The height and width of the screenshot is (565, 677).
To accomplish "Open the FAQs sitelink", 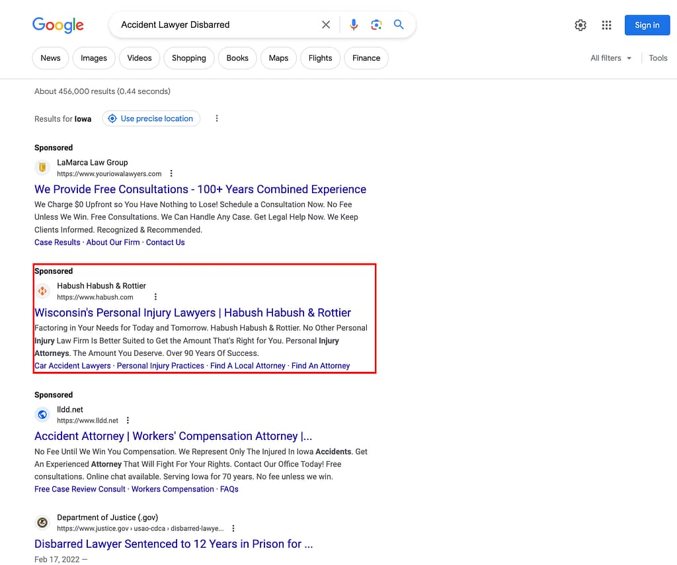I will point(229,489).
